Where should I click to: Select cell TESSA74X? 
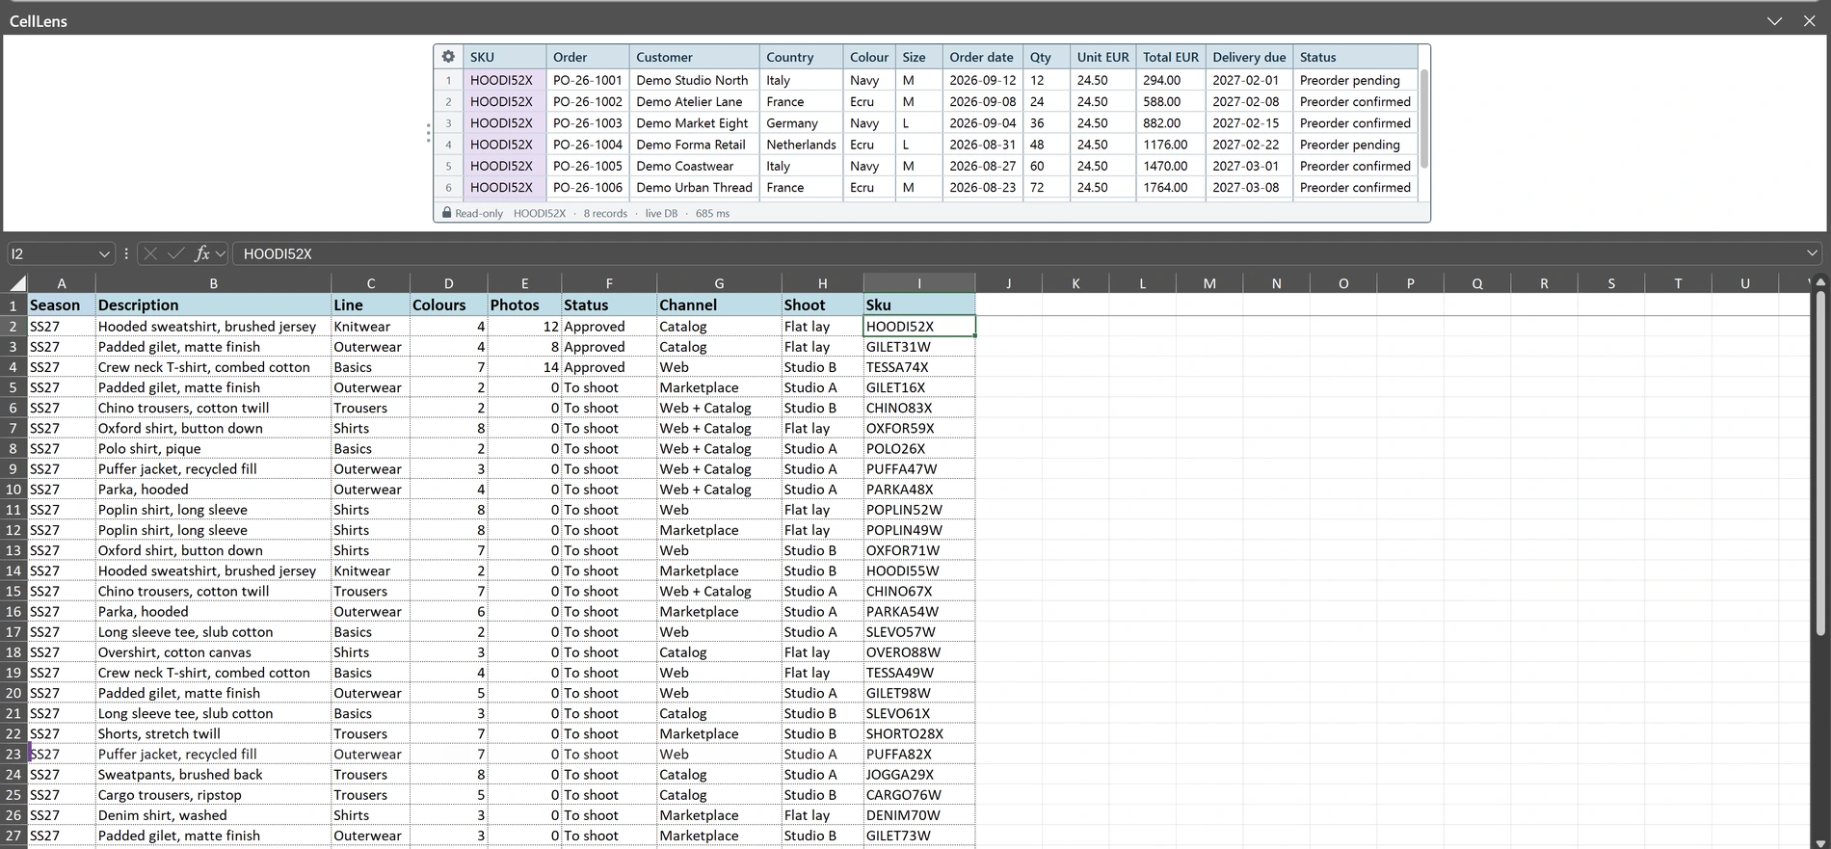919,367
